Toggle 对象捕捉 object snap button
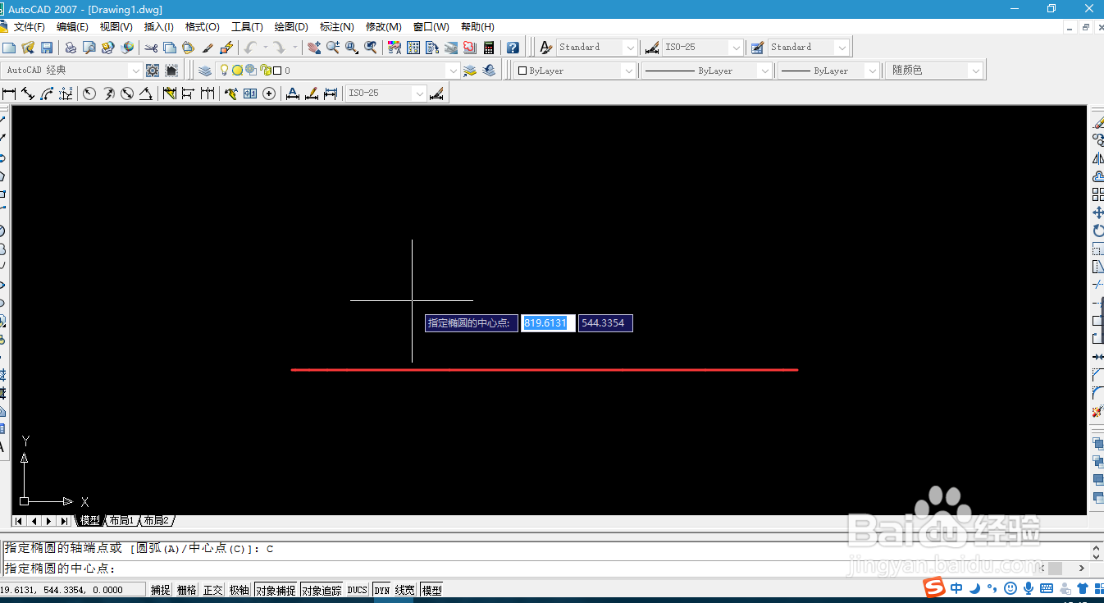Screen dimensions: 1104x603 tap(276, 590)
